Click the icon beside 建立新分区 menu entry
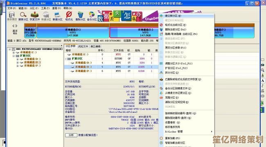266x147 pixels. click(161, 16)
